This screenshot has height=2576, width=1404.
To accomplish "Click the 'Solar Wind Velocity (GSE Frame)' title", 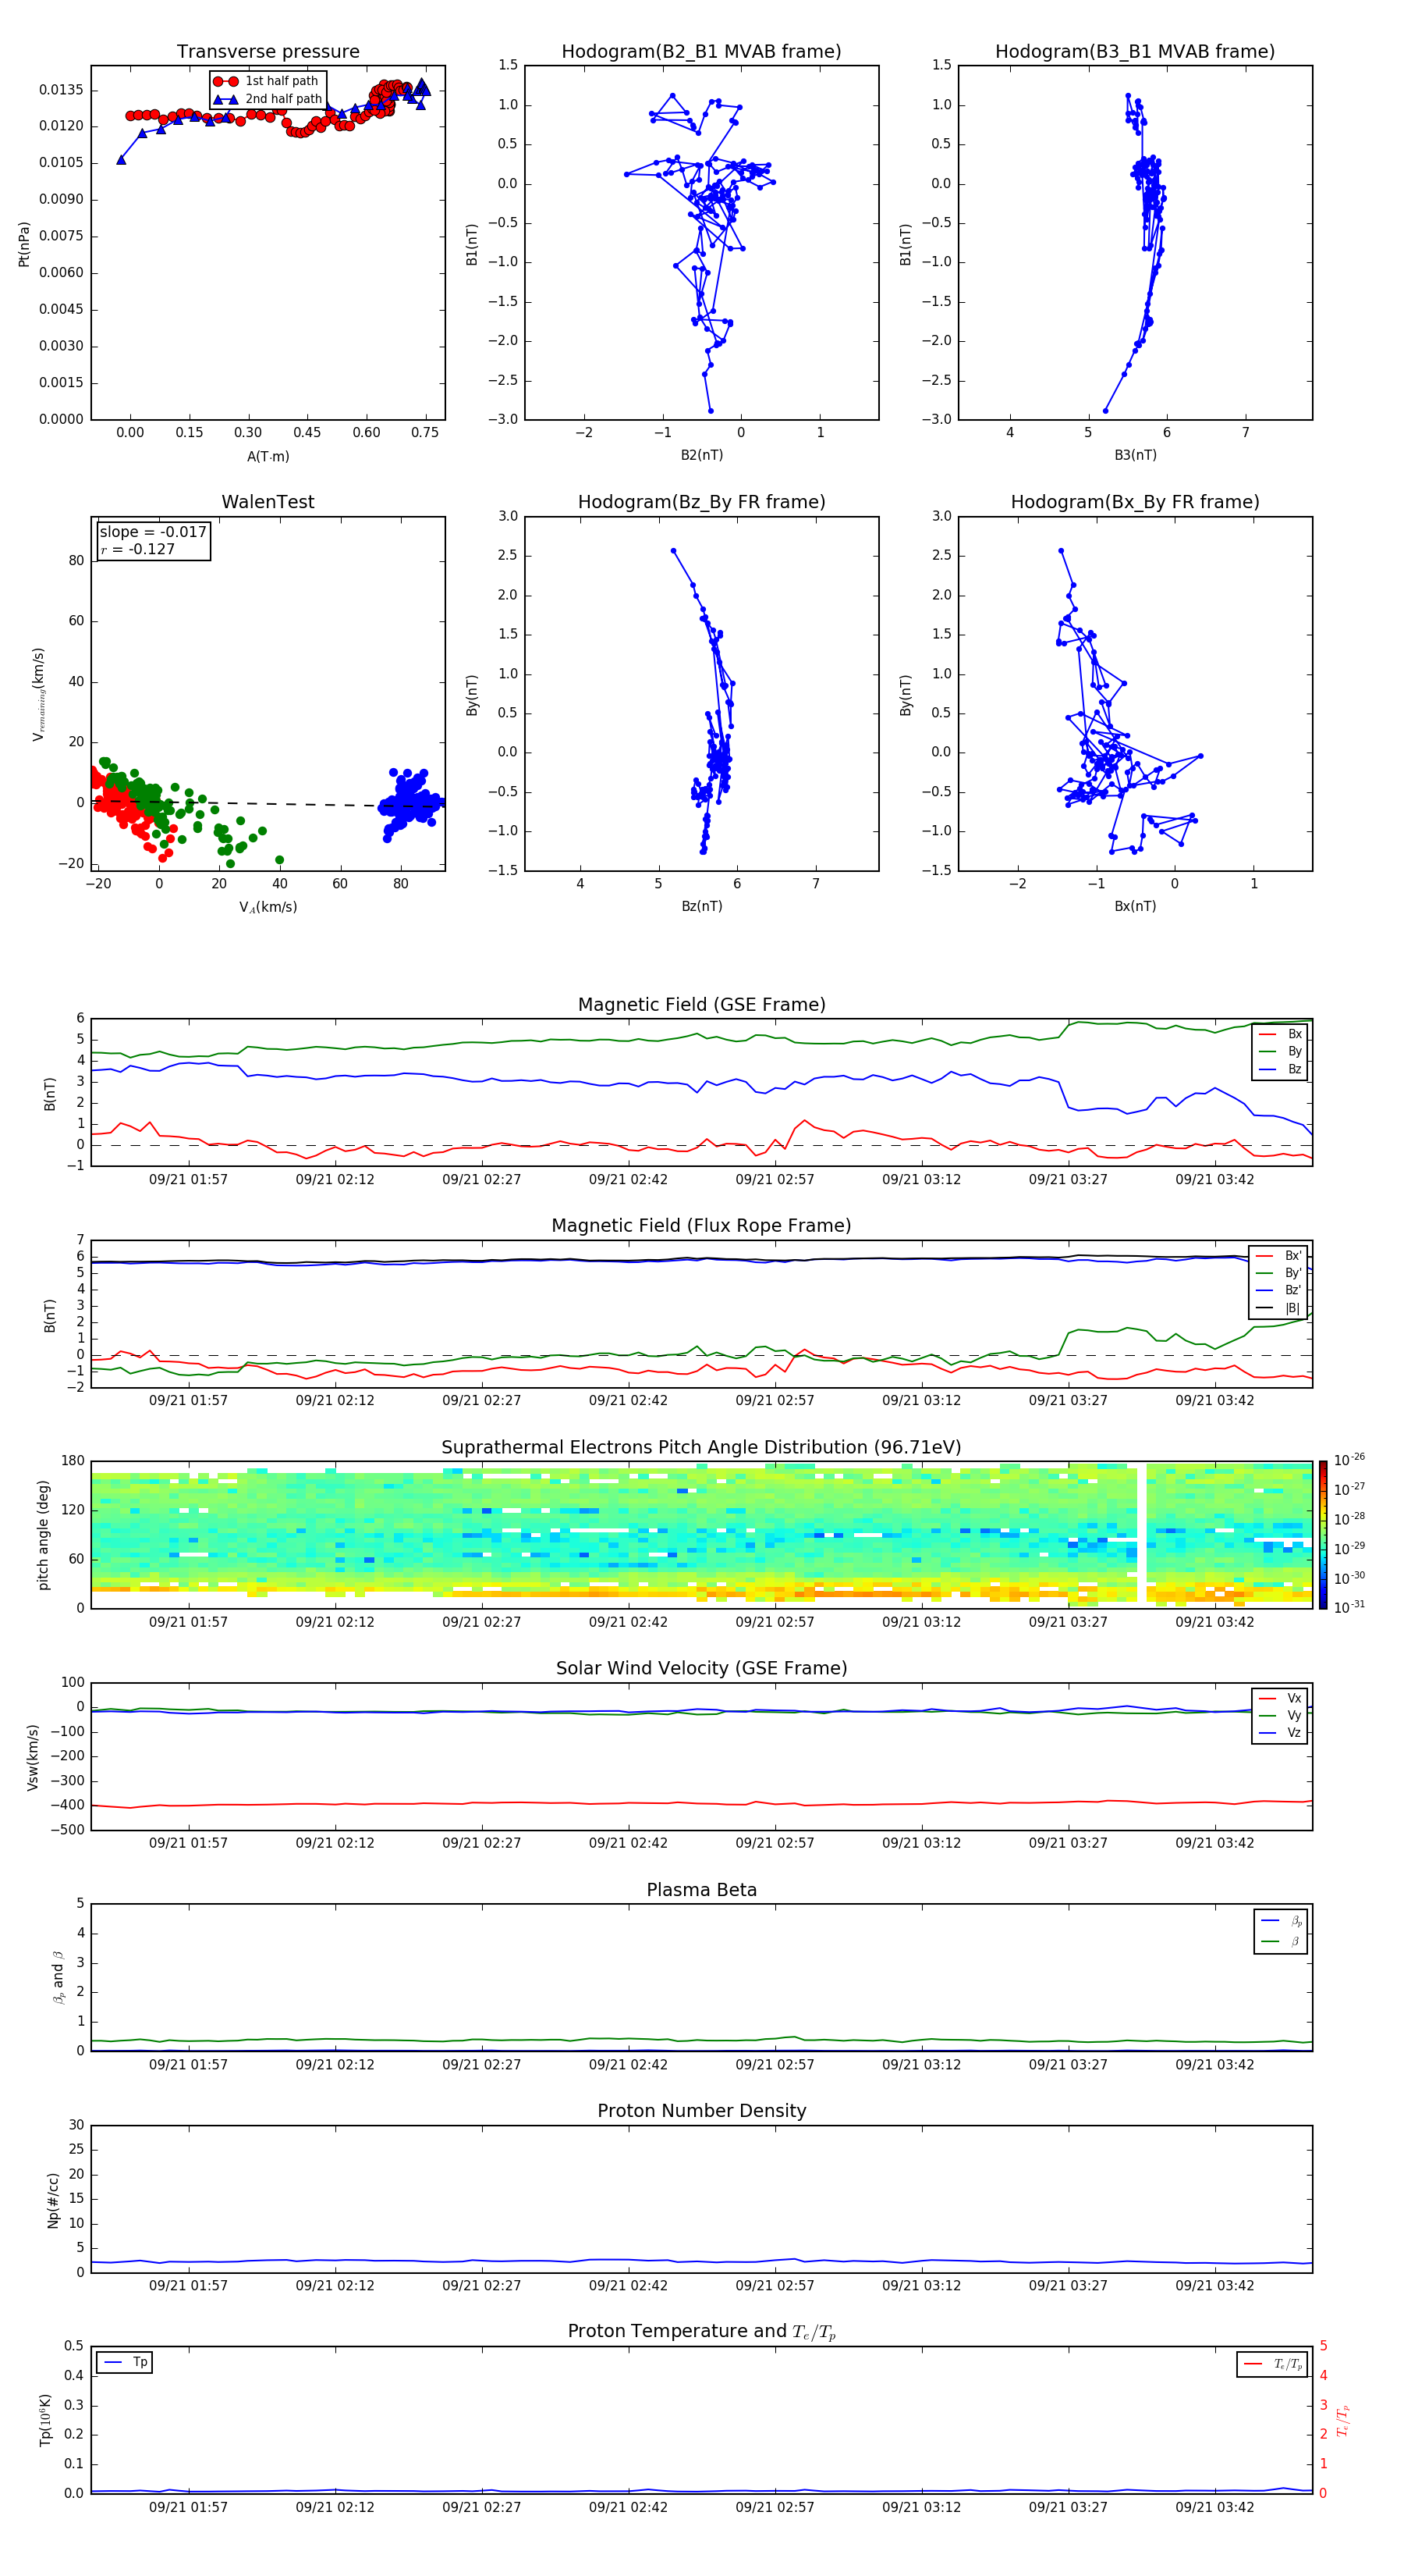I will 701,1669.
